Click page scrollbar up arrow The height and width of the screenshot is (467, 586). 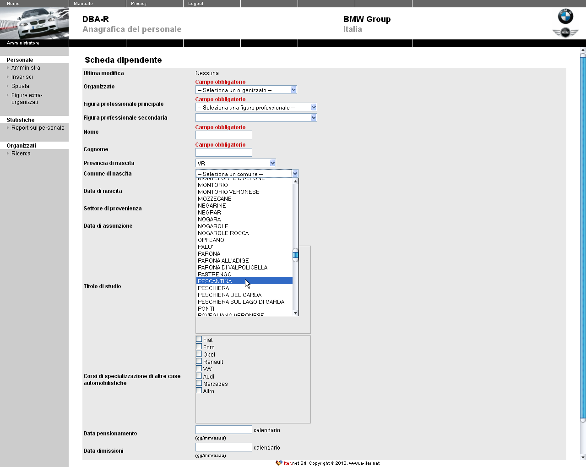pyautogui.click(x=583, y=50)
